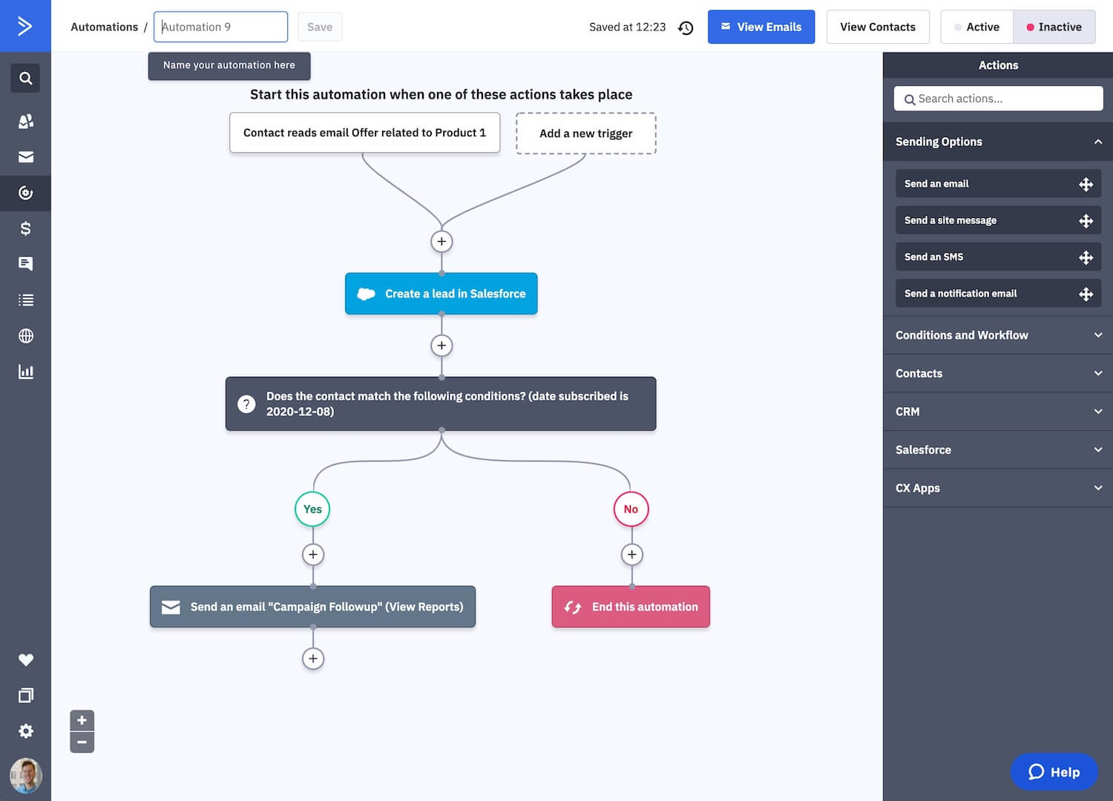Open the search icon in sidebar
Screen dimensions: 1113x801
coord(25,78)
